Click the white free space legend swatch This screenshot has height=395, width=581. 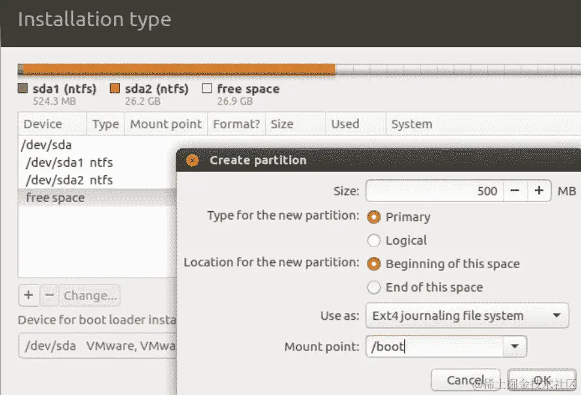(x=207, y=88)
